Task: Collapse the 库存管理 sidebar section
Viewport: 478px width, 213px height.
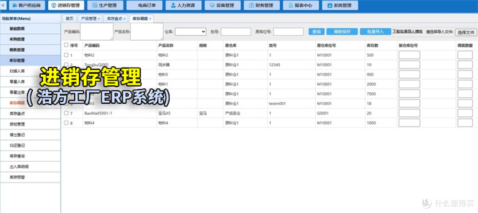Action: pyautogui.click(x=31, y=61)
